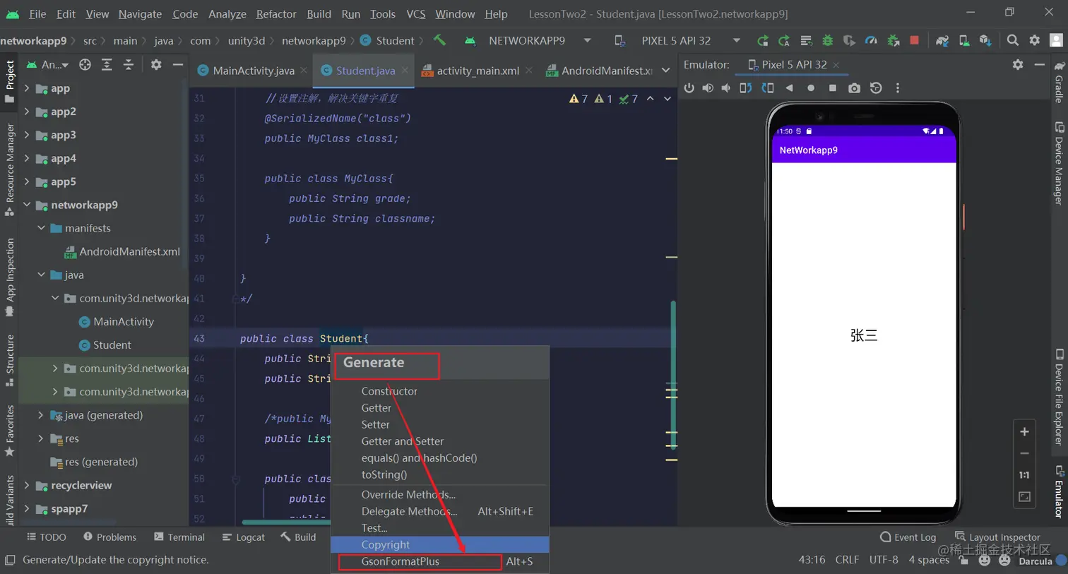Screen dimensions: 1068x574
Task: Expand app module in project tree
Action: pos(27,88)
